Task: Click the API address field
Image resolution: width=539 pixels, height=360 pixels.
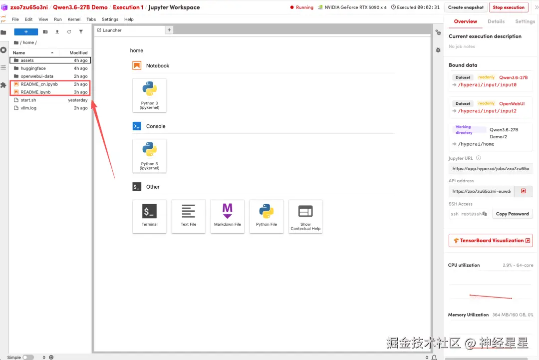Action: 481,191
